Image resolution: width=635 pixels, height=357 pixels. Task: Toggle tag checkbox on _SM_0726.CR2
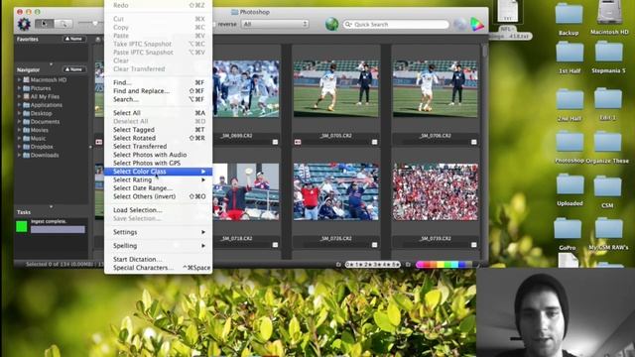click(x=374, y=245)
